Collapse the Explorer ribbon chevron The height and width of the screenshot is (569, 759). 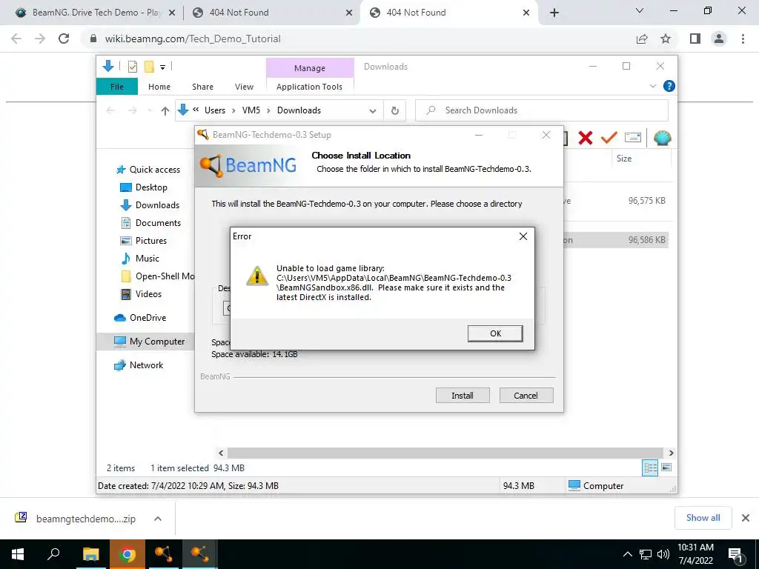point(653,86)
